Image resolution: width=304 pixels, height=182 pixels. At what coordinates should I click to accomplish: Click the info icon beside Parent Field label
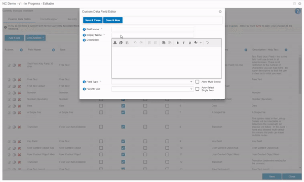(84, 89)
